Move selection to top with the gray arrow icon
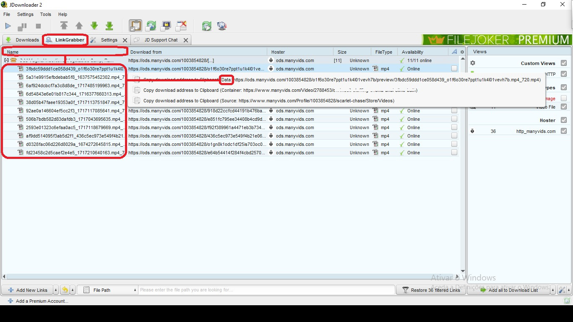The image size is (573, 322). (64, 26)
